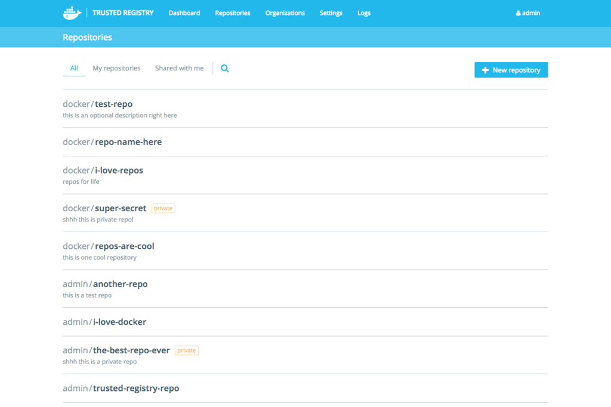This screenshot has width=611, height=407.
Task: Open docker/i-love-repos repository link
Action: click(x=103, y=171)
